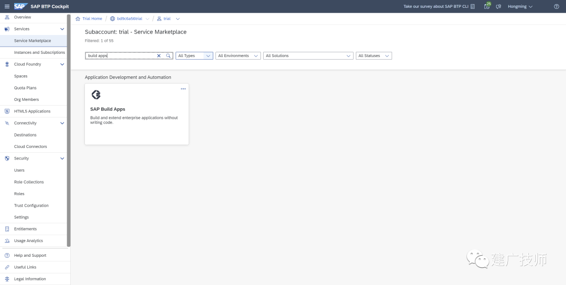Click the Trial Home house icon
Screen dimensions: 566x285
coord(78,19)
